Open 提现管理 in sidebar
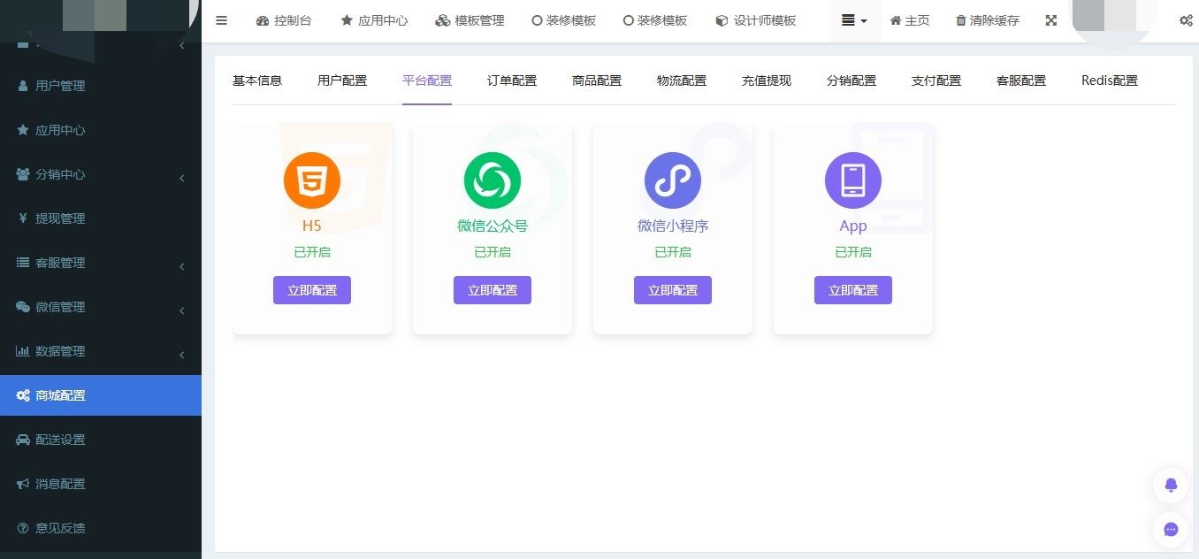1199x559 pixels. pos(101,218)
